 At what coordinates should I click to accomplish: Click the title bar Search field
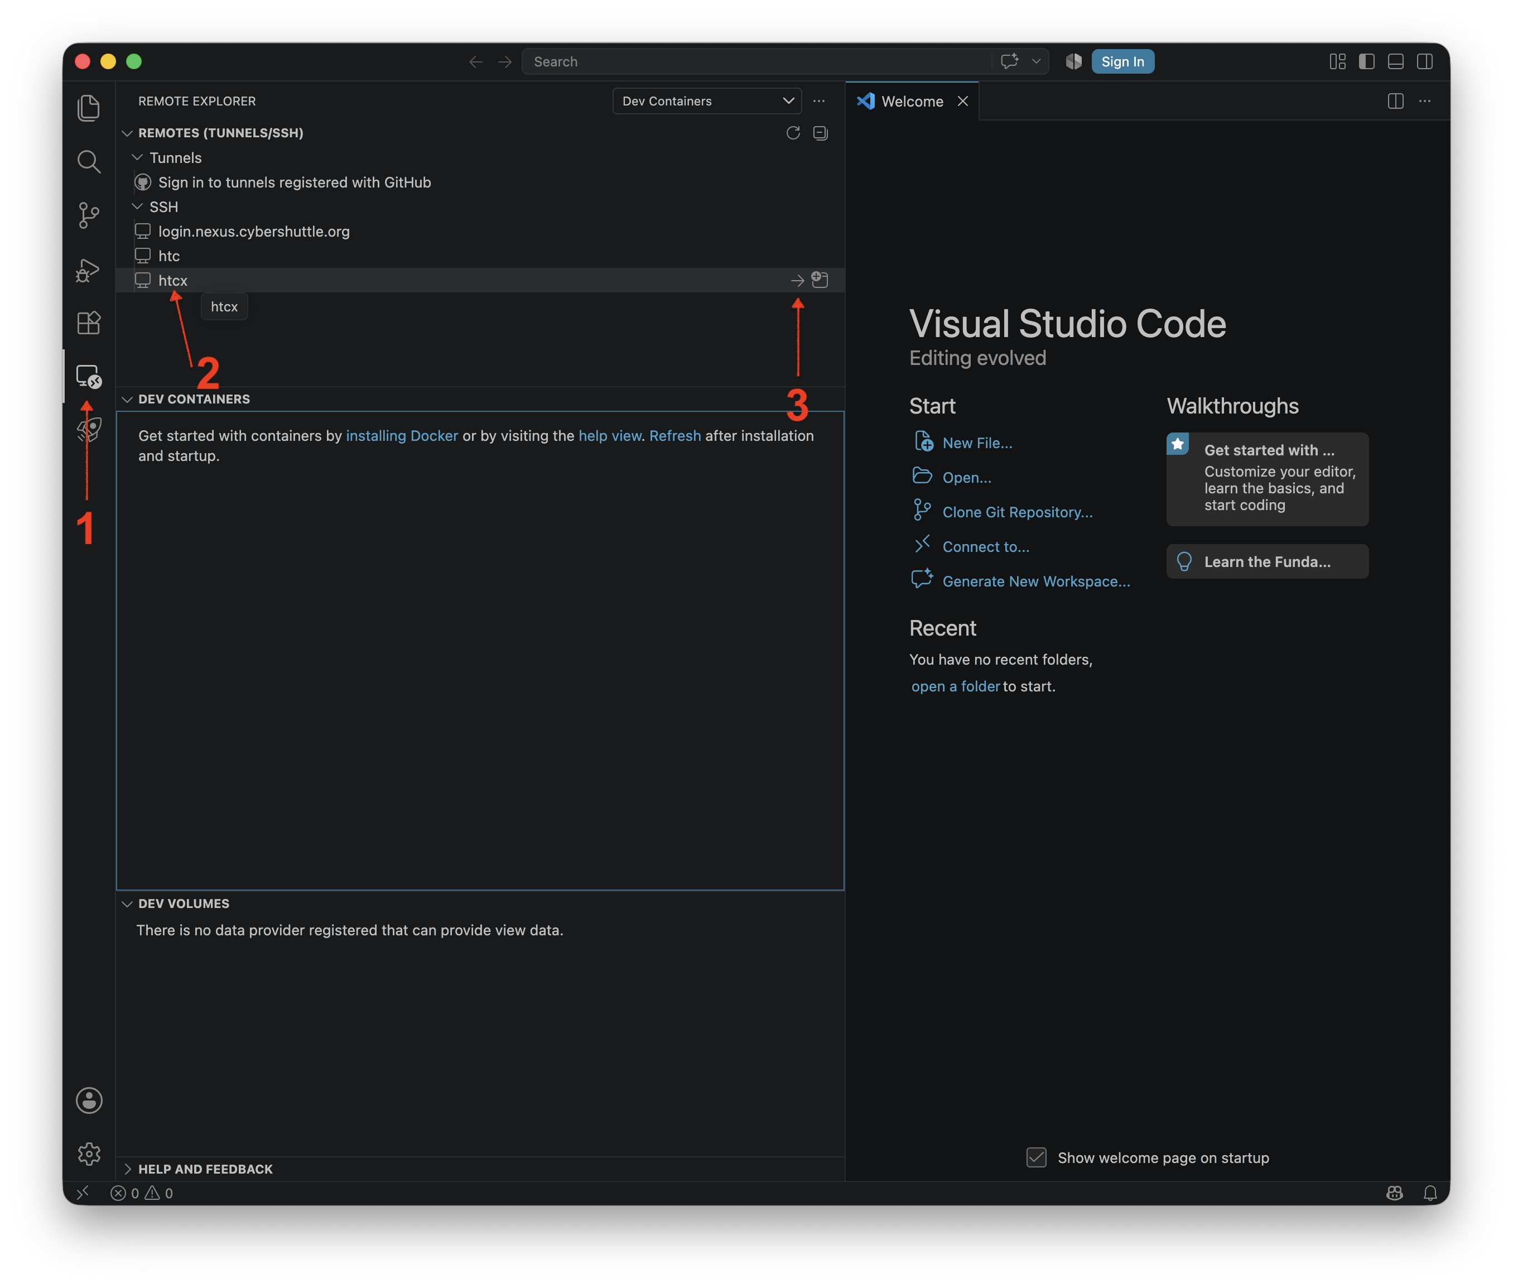point(756,62)
